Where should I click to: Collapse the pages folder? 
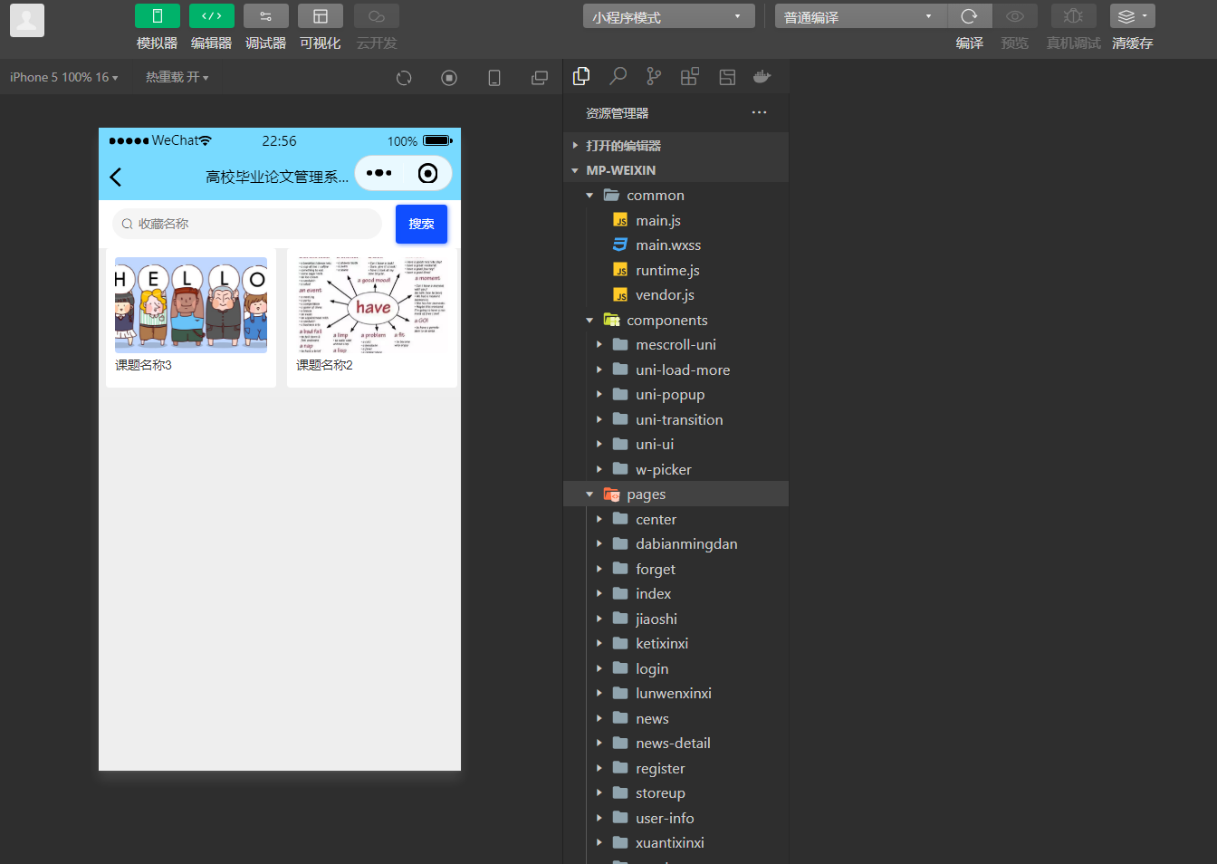[x=676, y=494]
